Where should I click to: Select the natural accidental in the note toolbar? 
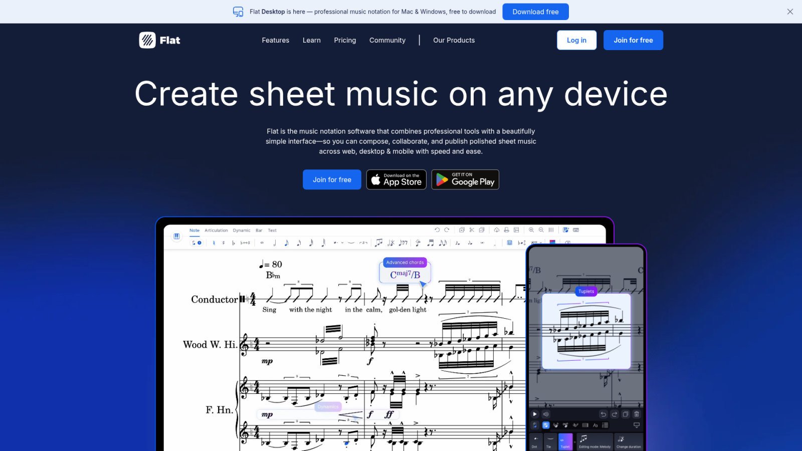point(214,243)
